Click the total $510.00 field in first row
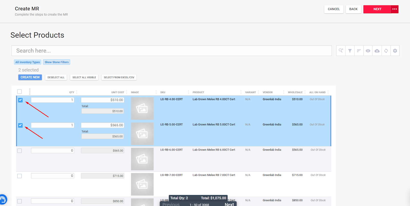The image size is (410, 206). click(x=102, y=111)
